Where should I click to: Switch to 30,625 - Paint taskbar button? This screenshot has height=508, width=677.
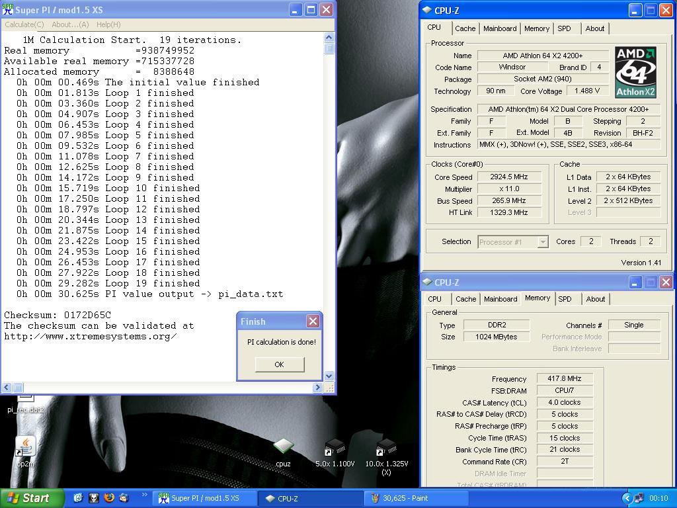pyautogui.click(x=416, y=498)
